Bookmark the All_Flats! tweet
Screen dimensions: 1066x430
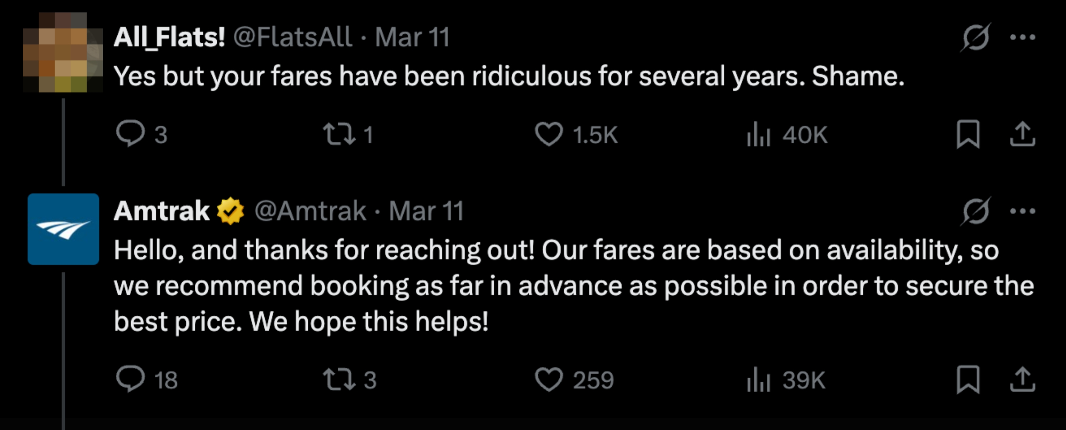[x=968, y=134]
